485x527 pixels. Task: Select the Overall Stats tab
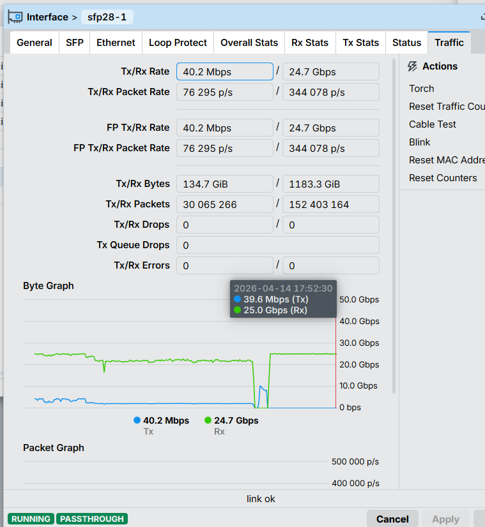click(249, 43)
